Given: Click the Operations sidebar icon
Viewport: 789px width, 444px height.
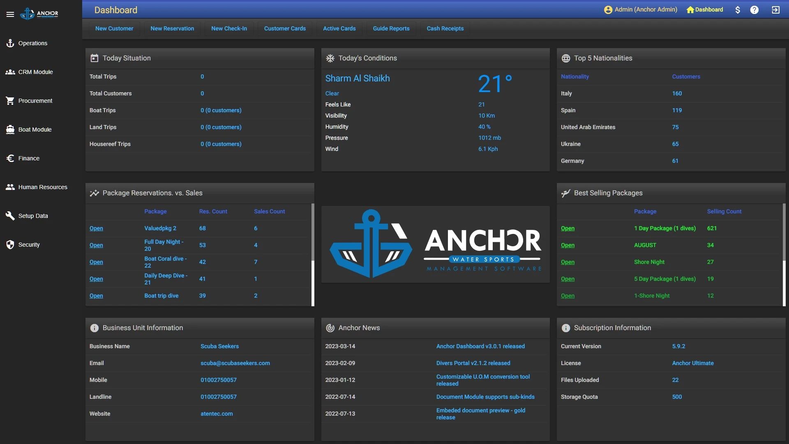Looking at the screenshot, I should [x=10, y=43].
